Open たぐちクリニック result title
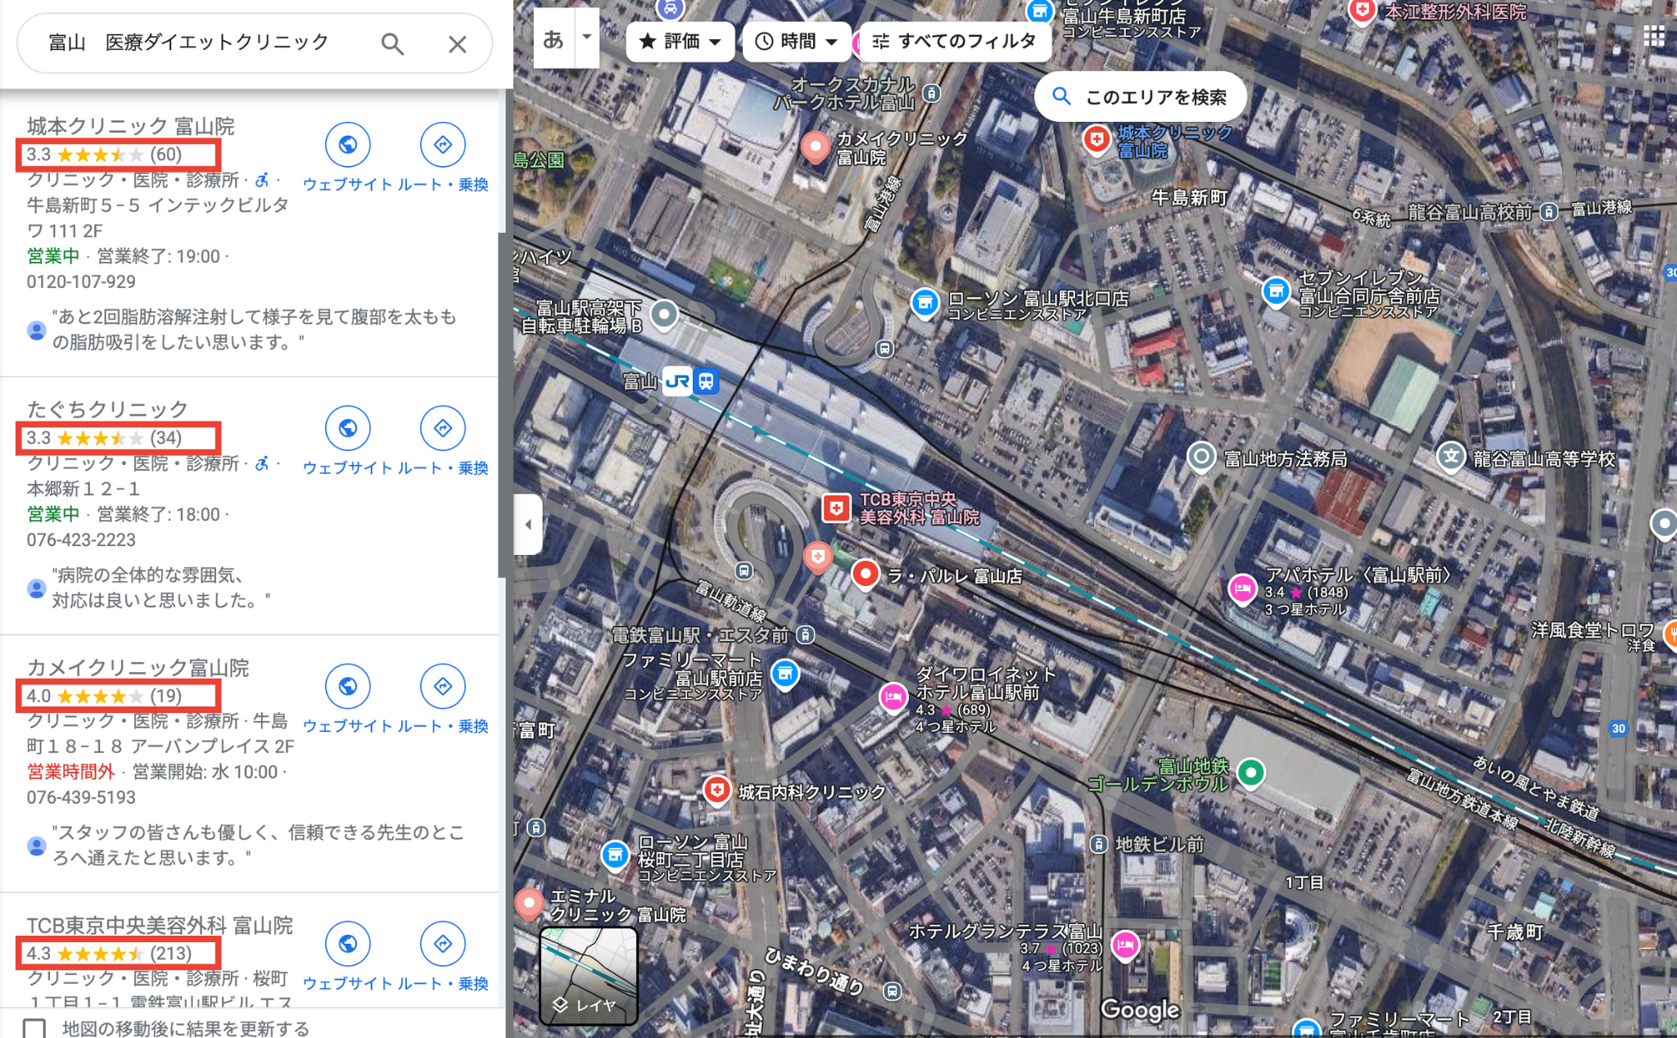 coord(107,409)
